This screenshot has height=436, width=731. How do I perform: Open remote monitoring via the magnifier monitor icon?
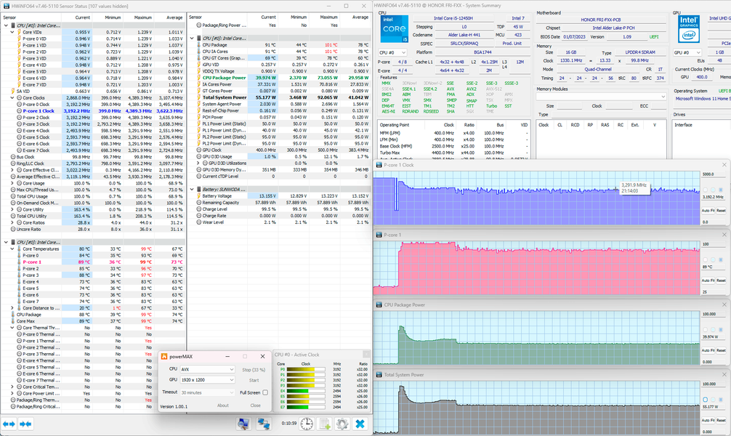point(243,424)
